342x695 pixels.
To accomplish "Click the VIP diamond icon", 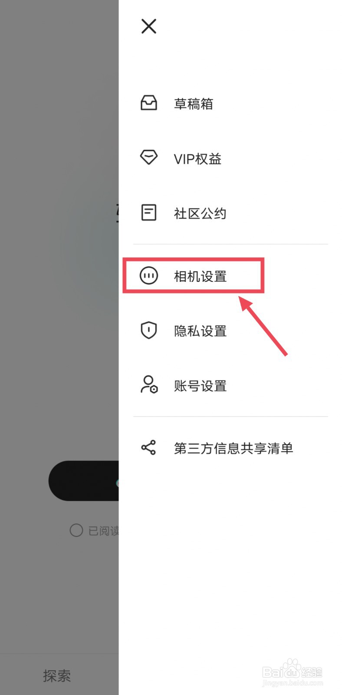I will click(148, 157).
